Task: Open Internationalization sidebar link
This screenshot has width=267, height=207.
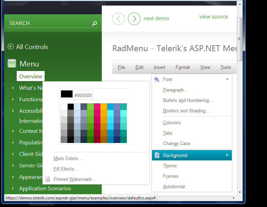Action: pos(31,121)
